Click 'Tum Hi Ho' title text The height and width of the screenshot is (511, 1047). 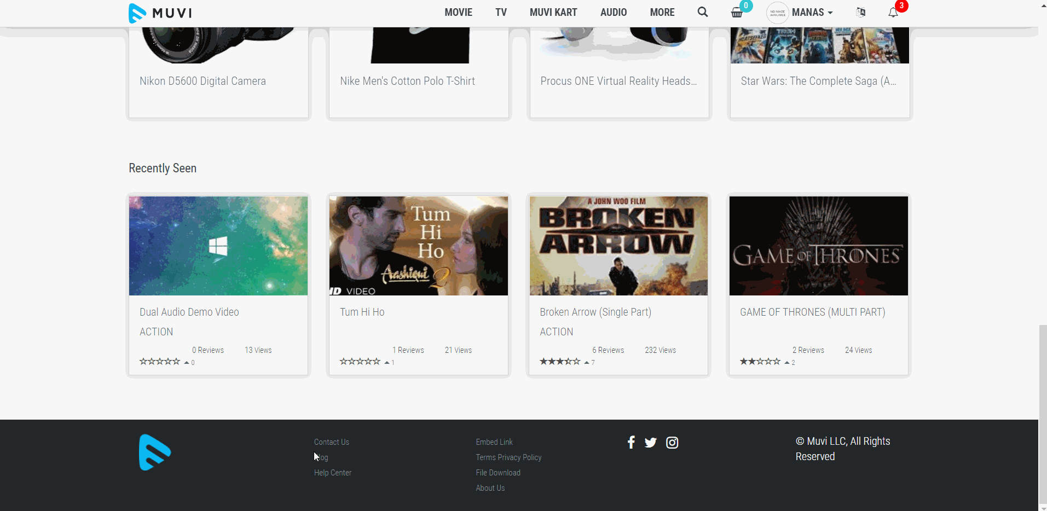click(362, 312)
